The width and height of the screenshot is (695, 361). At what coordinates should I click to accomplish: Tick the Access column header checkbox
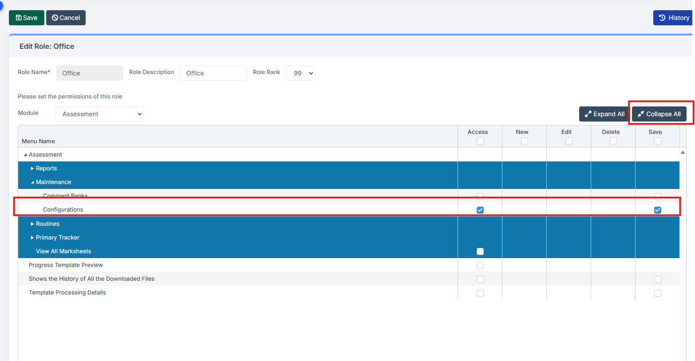coord(480,141)
